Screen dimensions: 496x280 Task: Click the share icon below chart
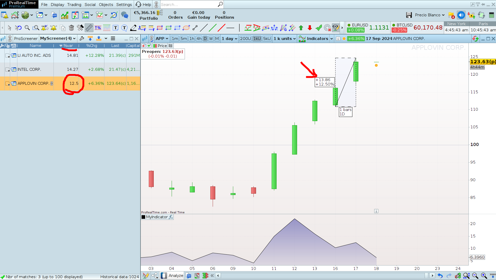point(155,276)
